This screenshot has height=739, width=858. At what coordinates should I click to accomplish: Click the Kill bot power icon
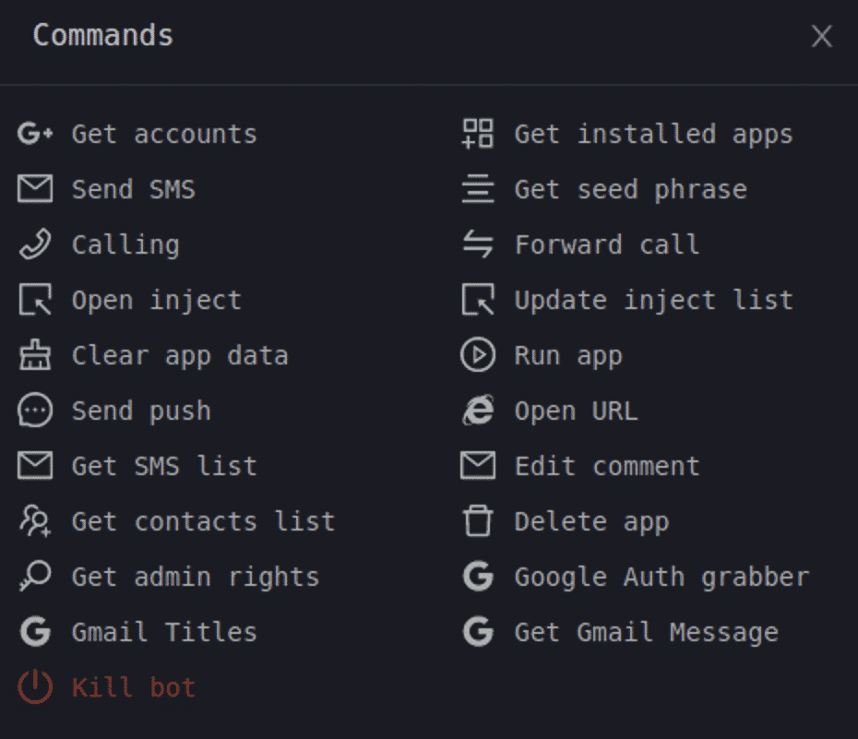pos(34,686)
